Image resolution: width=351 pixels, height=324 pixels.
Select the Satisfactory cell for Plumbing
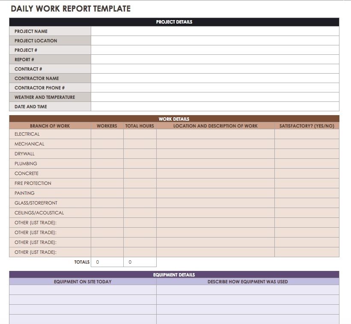tap(307, 163)
